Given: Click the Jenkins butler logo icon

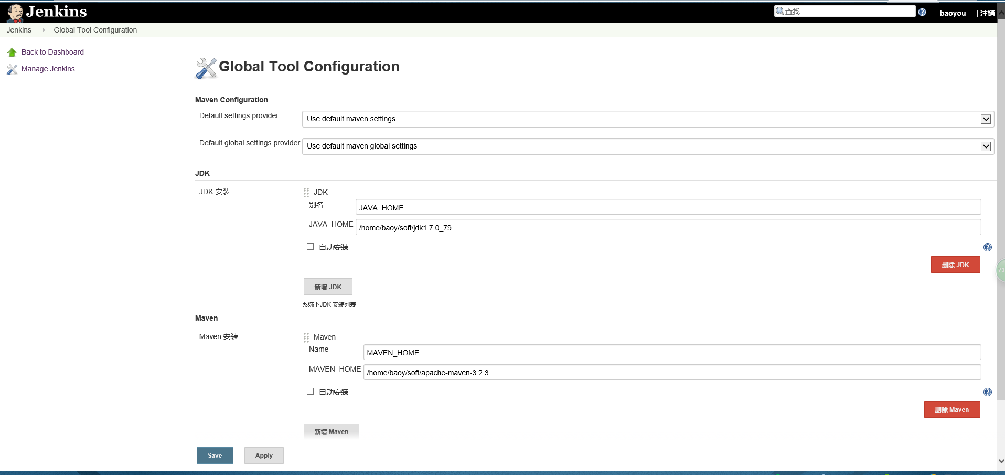Looking at the screenshot, I should pos(15,13).
